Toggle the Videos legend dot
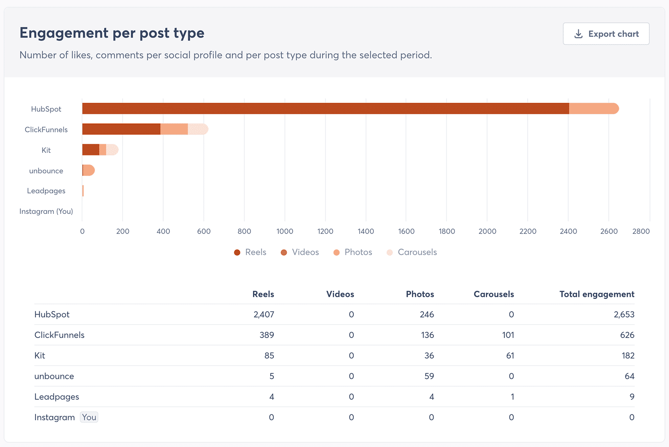 284,252
